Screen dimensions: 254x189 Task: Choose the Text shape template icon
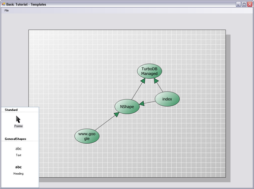18,149
